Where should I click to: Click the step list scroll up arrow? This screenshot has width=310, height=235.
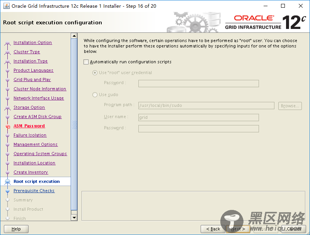(x=74, y=36)
